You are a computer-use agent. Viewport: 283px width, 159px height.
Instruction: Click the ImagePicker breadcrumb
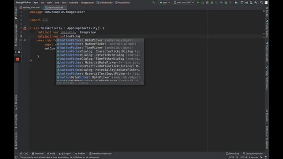(23, 3)
